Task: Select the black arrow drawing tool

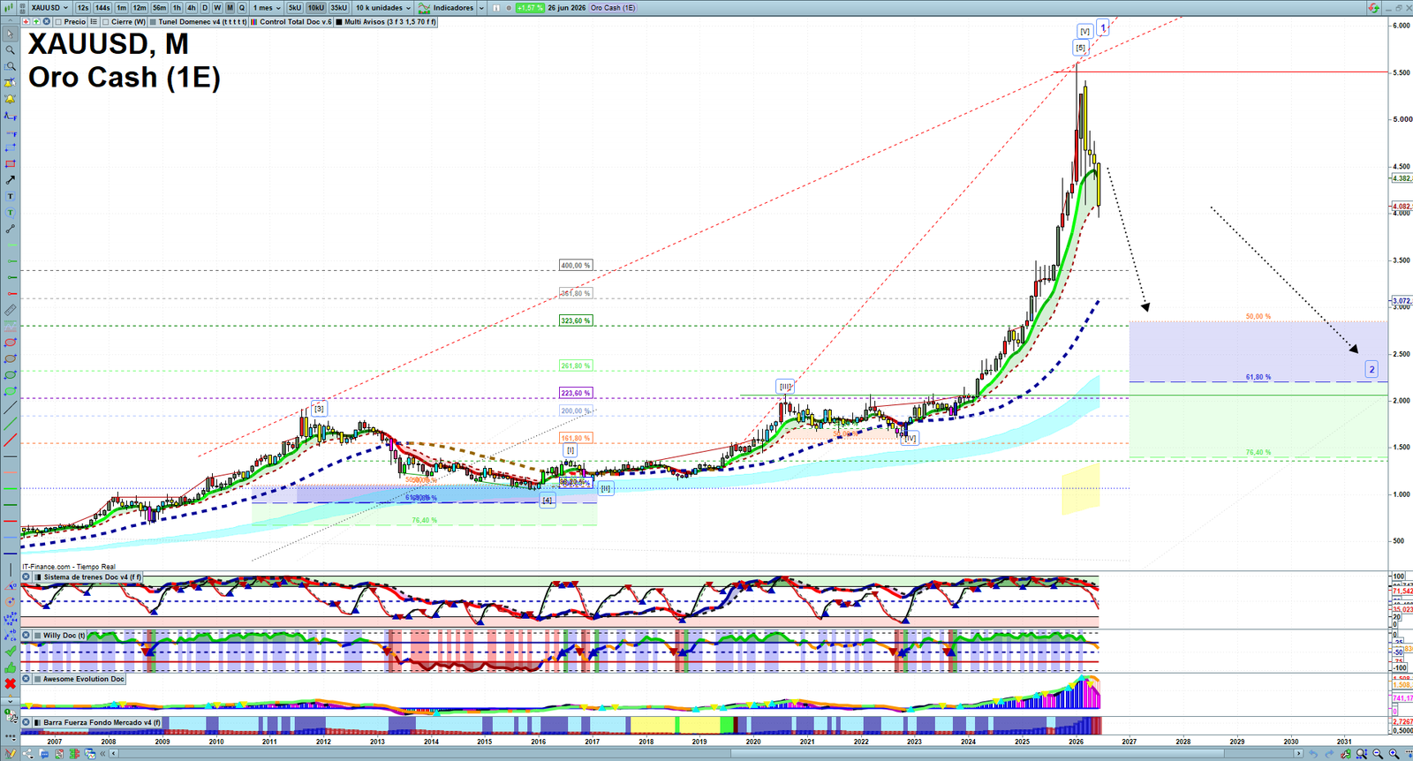Action: click(11, 180)
